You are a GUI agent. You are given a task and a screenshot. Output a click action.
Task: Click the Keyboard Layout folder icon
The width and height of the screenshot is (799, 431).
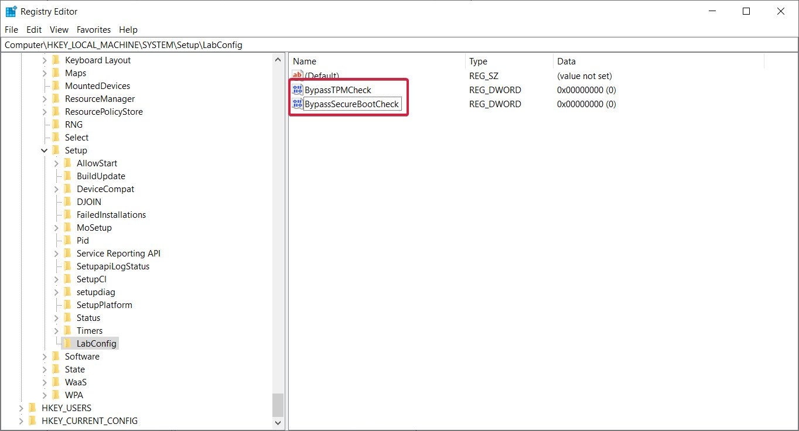[56, 60]
